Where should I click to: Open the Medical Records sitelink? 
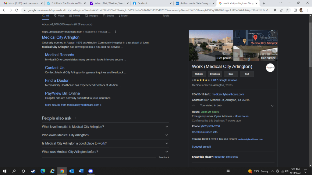pyautogui.click(x=59, y=55)
